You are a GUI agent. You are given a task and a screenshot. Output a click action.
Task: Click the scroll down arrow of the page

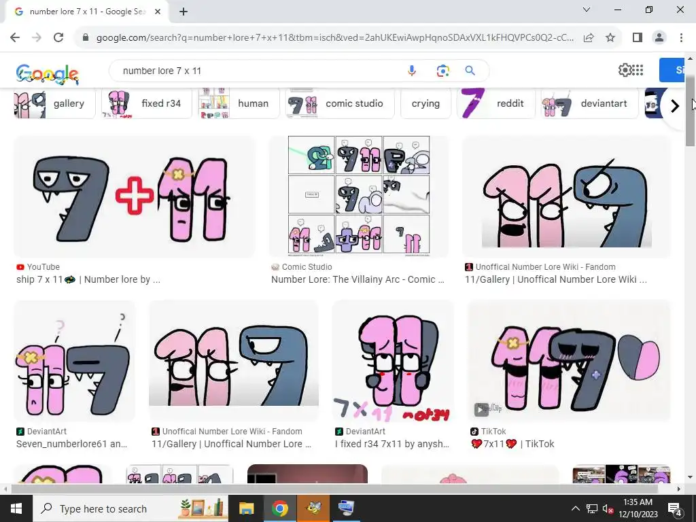pos(690,478)
